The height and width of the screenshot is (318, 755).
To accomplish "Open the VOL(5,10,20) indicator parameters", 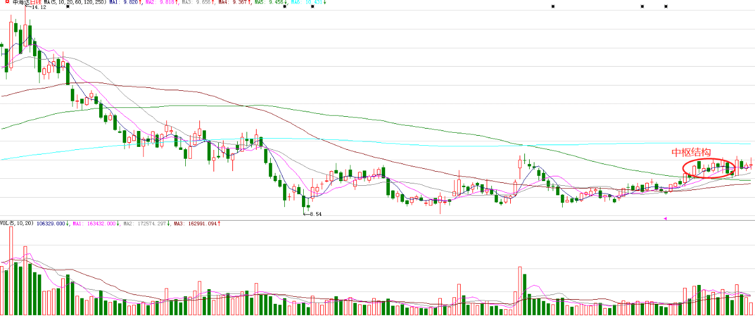I will click(x=17, y=224).
